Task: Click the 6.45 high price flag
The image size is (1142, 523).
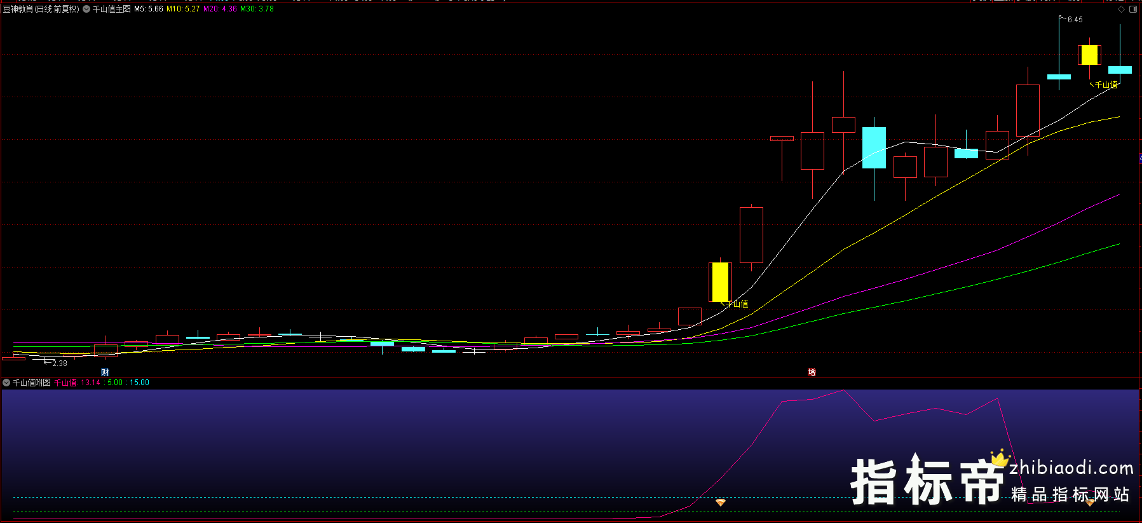Action: (1075, 20)
